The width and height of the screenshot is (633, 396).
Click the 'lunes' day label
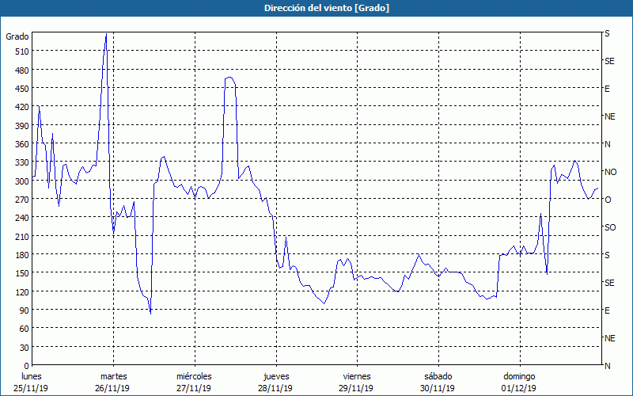[x=31, y=377]
